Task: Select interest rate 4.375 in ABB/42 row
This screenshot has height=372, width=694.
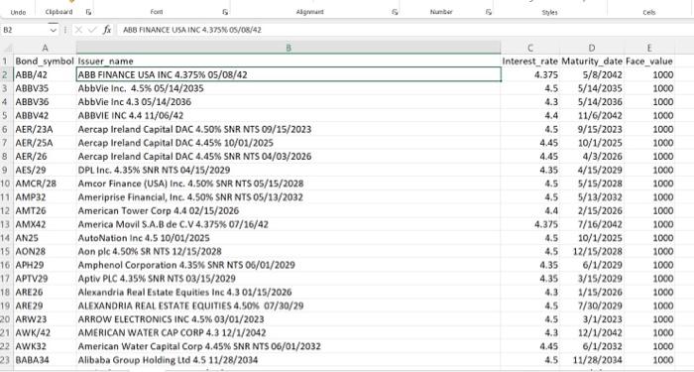Action: [x=530, y=74]
